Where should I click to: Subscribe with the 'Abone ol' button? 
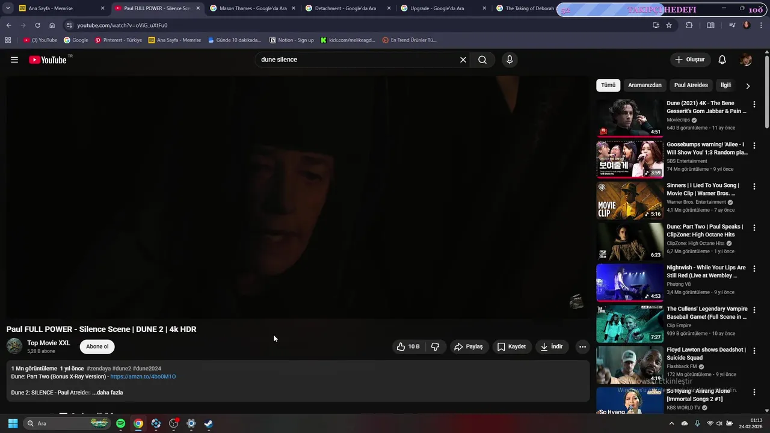(x=97, y=346)
